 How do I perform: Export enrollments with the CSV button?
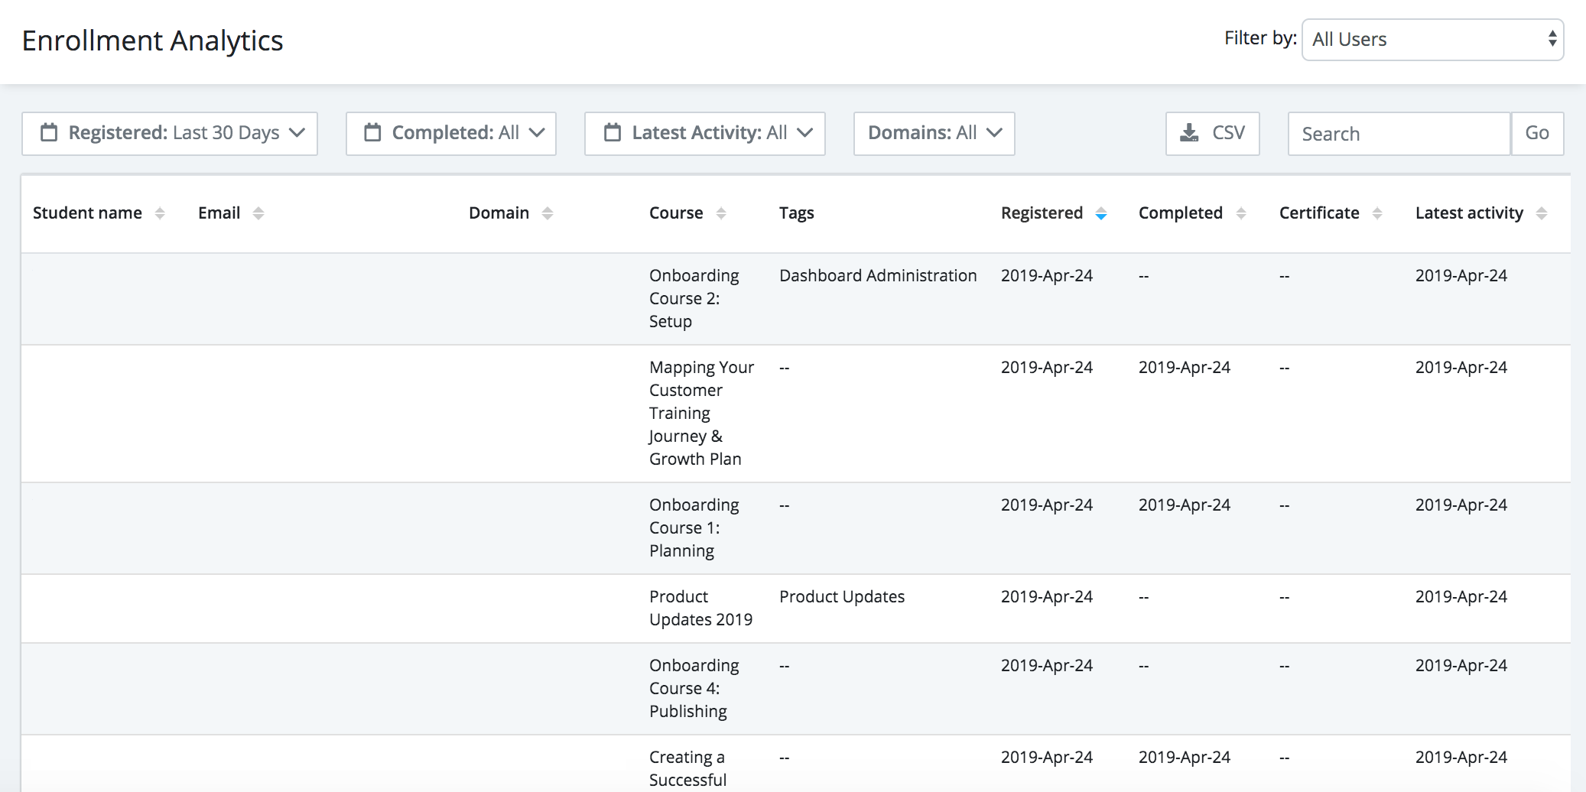(1213, 134)
